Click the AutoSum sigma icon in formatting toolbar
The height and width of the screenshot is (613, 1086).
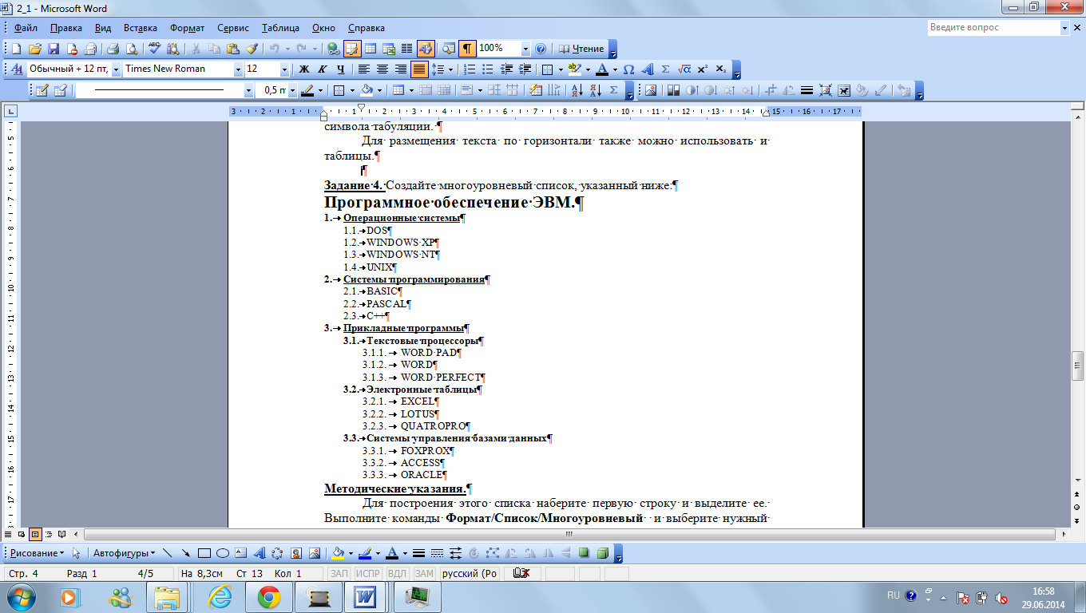pos(665,69)
